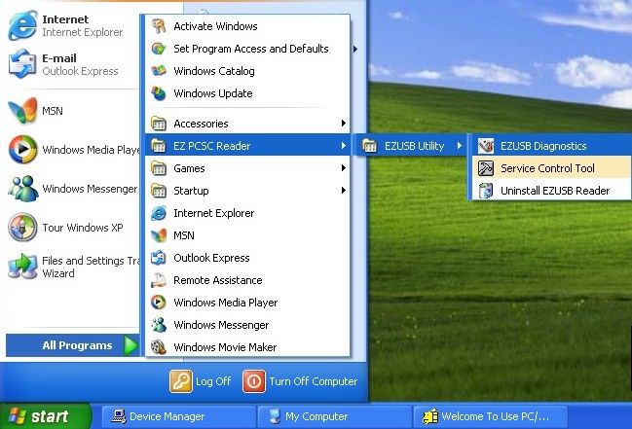Open Internet Explorer from programs list
The height and width of the screenshot is (429, 632).
click(x=247, y=213)
